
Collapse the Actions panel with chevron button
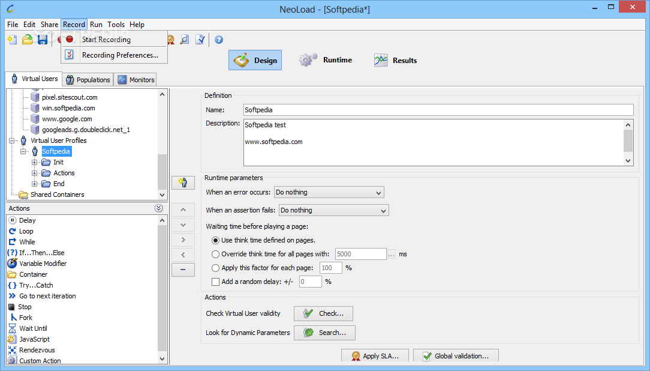click(x=159, y=208)
